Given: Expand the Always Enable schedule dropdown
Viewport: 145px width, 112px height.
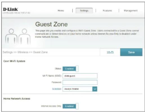Looking at the screenshot, I should pos(80,89).
